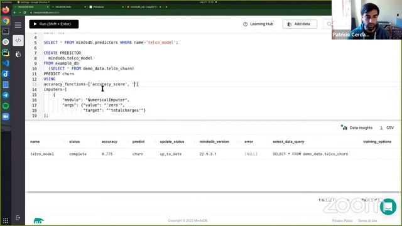Click the 'update_status' column header
The height and width of the screenshot is (226, 402).
[x=171, y=141]
